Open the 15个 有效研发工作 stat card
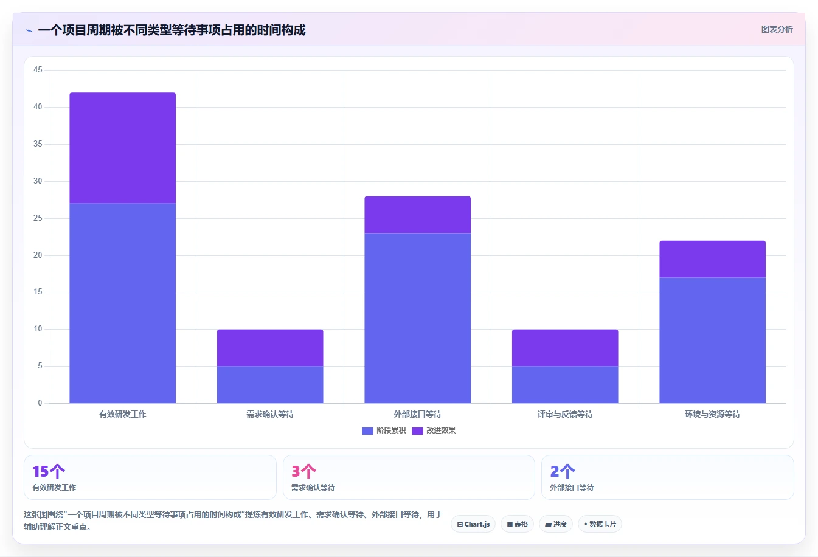 point(150,477)
